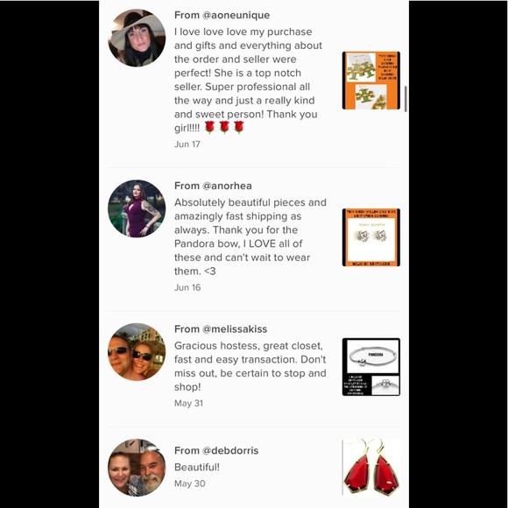The width and height of the screenshot is (508, 508).
Task: Click the vertical scrollbar thumb
Action: click(406, 99)
